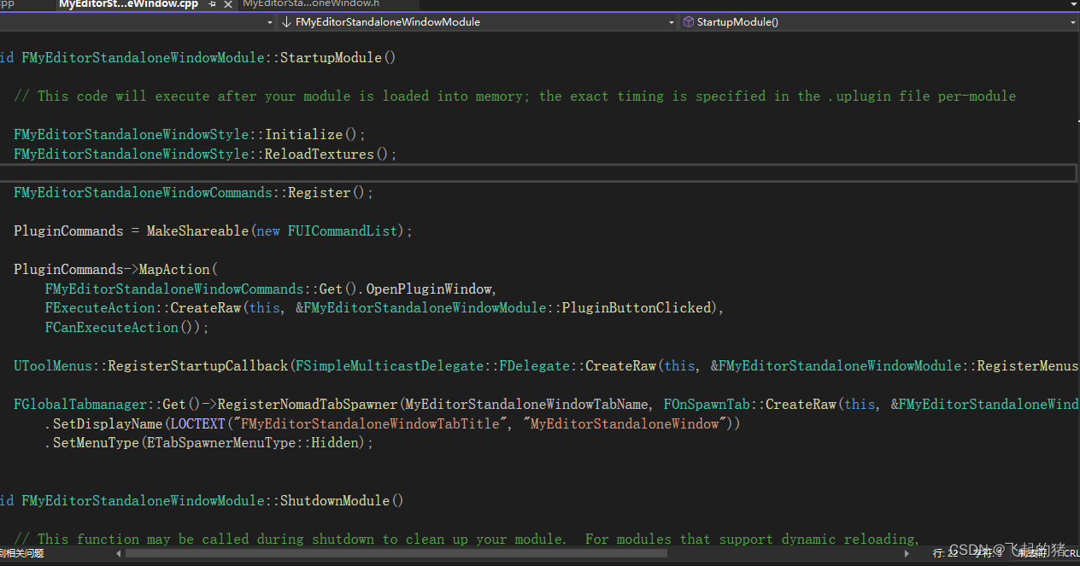Click the comment about shutdown cleanup

tap(467, 540)
